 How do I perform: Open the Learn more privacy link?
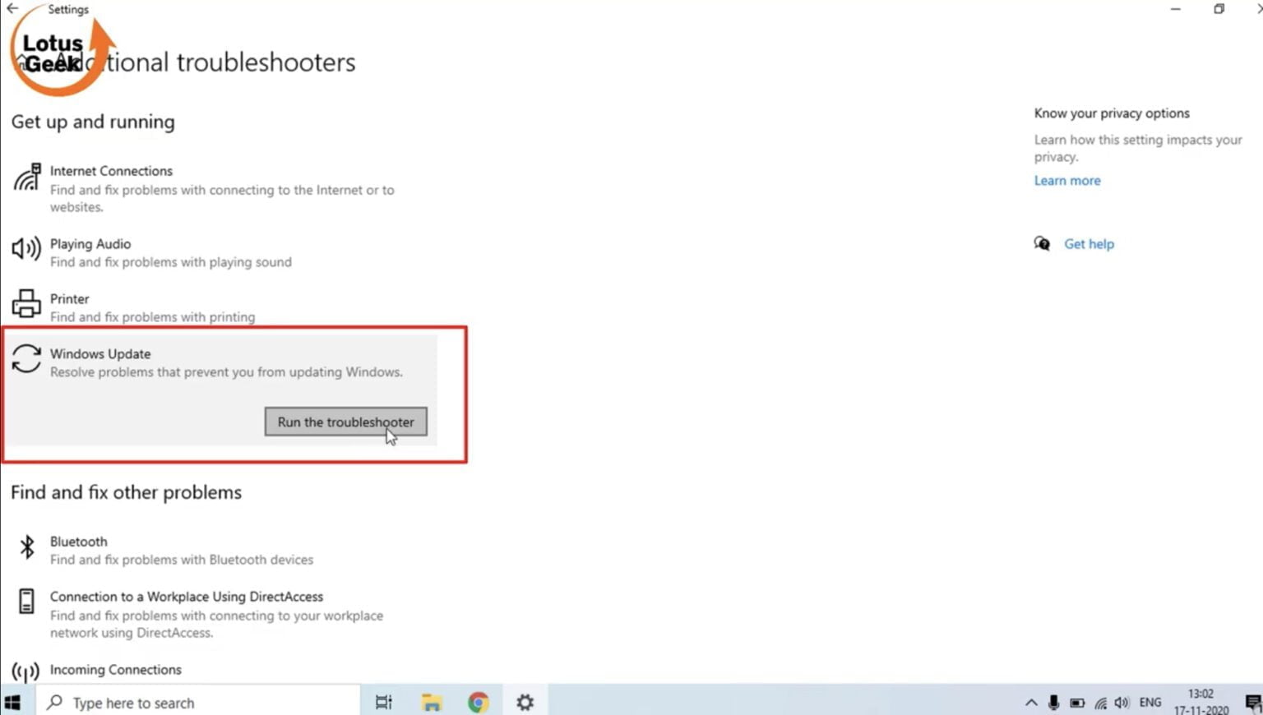pyautogui.click(x=1066, y=180)
